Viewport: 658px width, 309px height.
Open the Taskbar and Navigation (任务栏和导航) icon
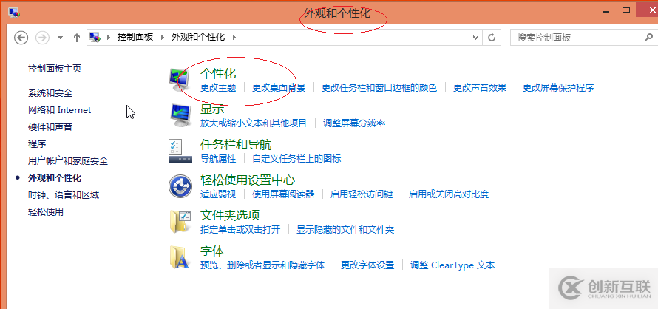pyautogui.click(x=180, y=150)
